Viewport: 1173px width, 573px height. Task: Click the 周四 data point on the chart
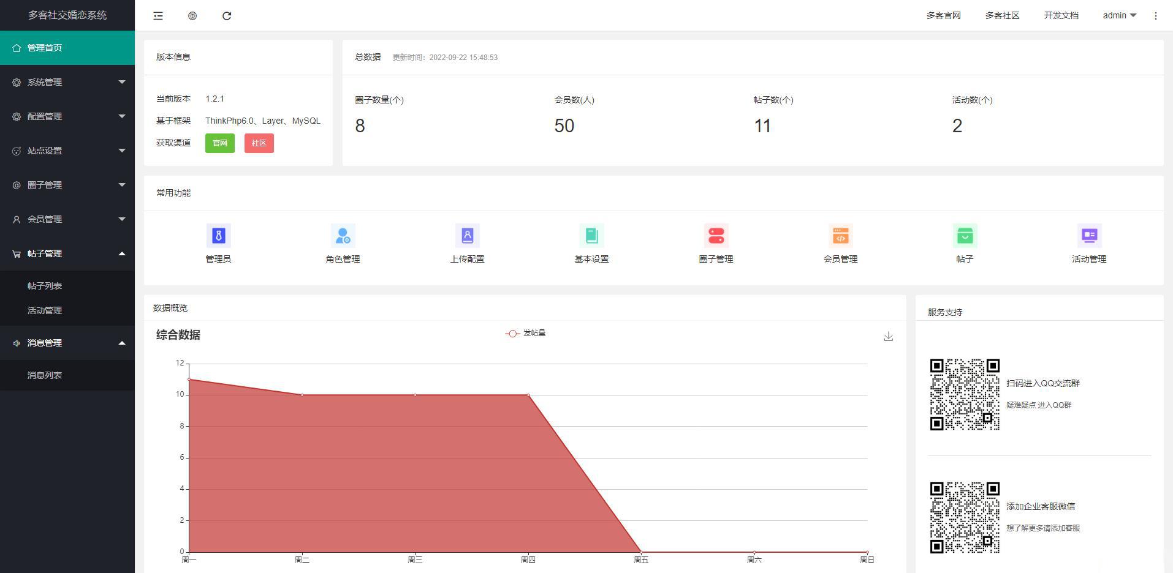[528, 395]
